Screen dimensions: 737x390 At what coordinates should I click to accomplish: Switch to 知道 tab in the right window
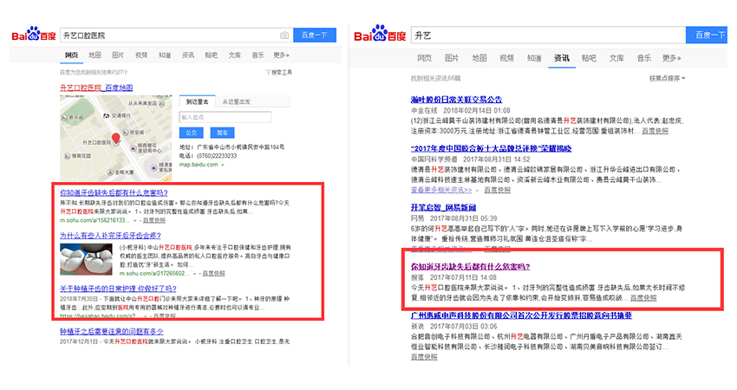click(x=534, y=58)
